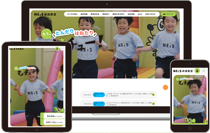Open 教室別料金 in the laptop navigation bar
This screenshot has width=210, height=133.
click(95, 14)
